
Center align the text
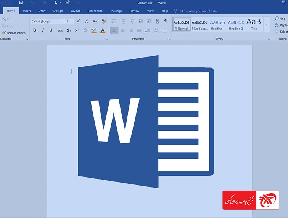coord(122,30)
